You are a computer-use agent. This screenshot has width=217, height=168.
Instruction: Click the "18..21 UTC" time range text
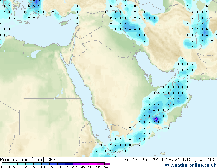[x=179, y=160]
